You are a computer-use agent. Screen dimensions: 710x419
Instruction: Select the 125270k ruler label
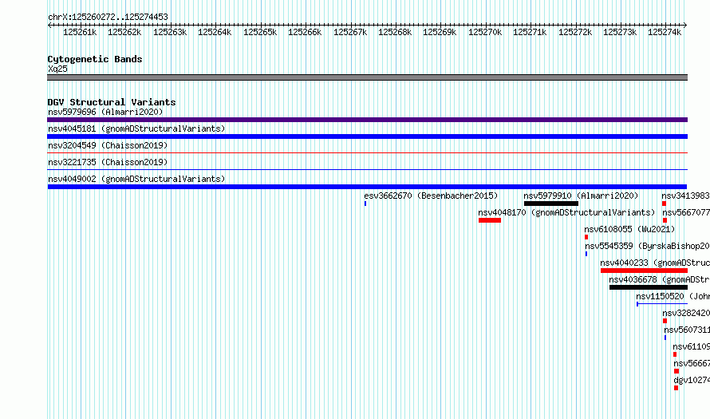[x=485, y=32]
